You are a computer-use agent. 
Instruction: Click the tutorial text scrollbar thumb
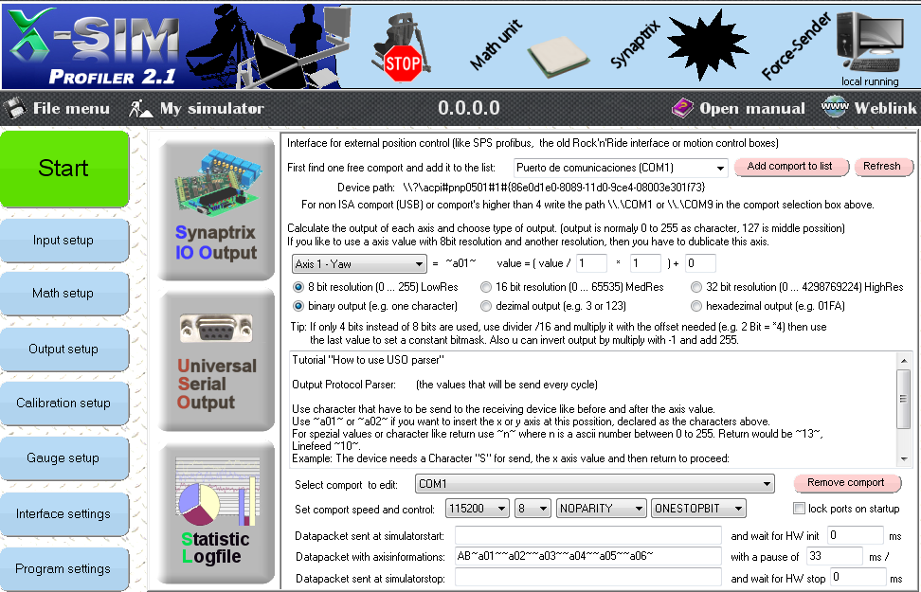pos(904,400)
